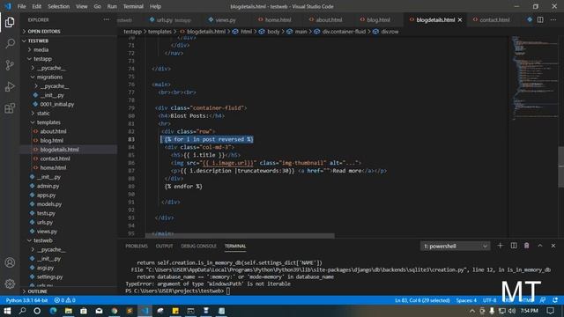The image size is (564, 317).
Task: Open Windows Start menu
Action: 7,311
